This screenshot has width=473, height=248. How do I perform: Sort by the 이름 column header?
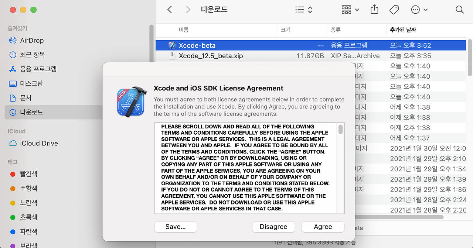(x=184, y=30)
